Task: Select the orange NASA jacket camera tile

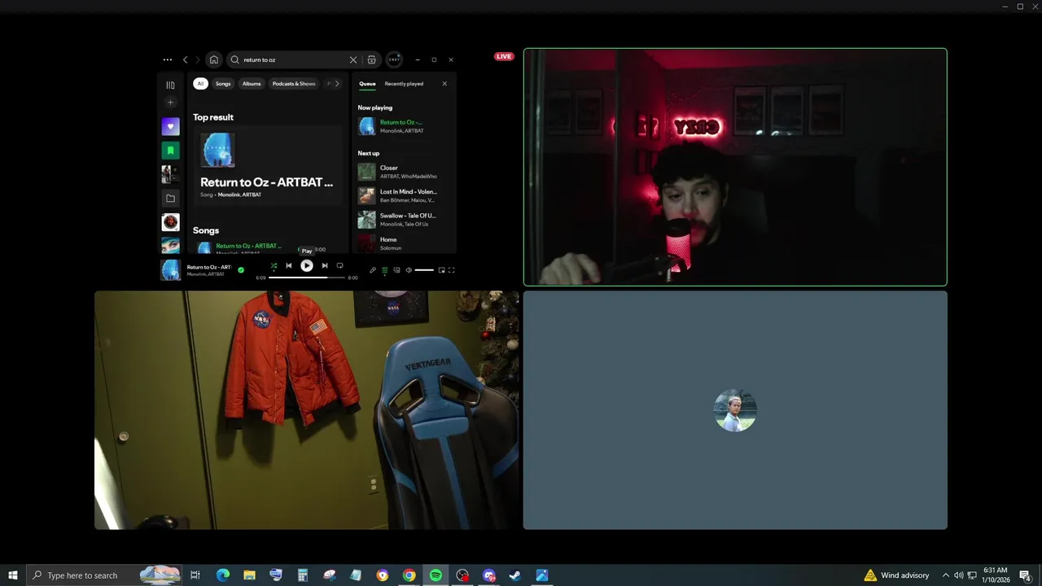Action: [306, 410]
